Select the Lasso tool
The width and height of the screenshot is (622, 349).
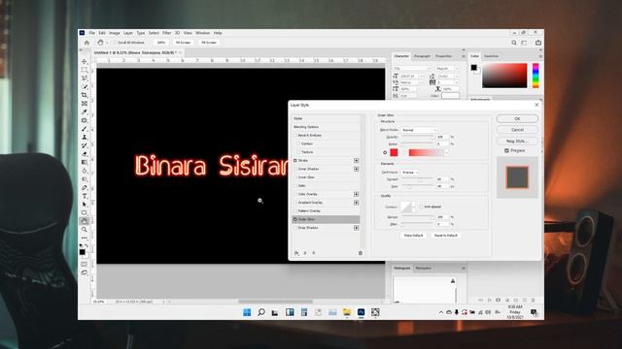pos(85,79)
